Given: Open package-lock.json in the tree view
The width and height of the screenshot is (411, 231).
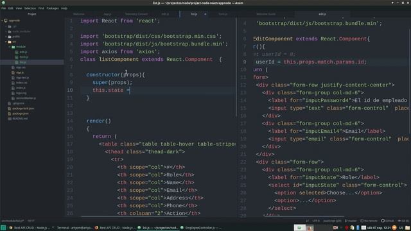Looking at the screenshot, I should tap(23, 108).
